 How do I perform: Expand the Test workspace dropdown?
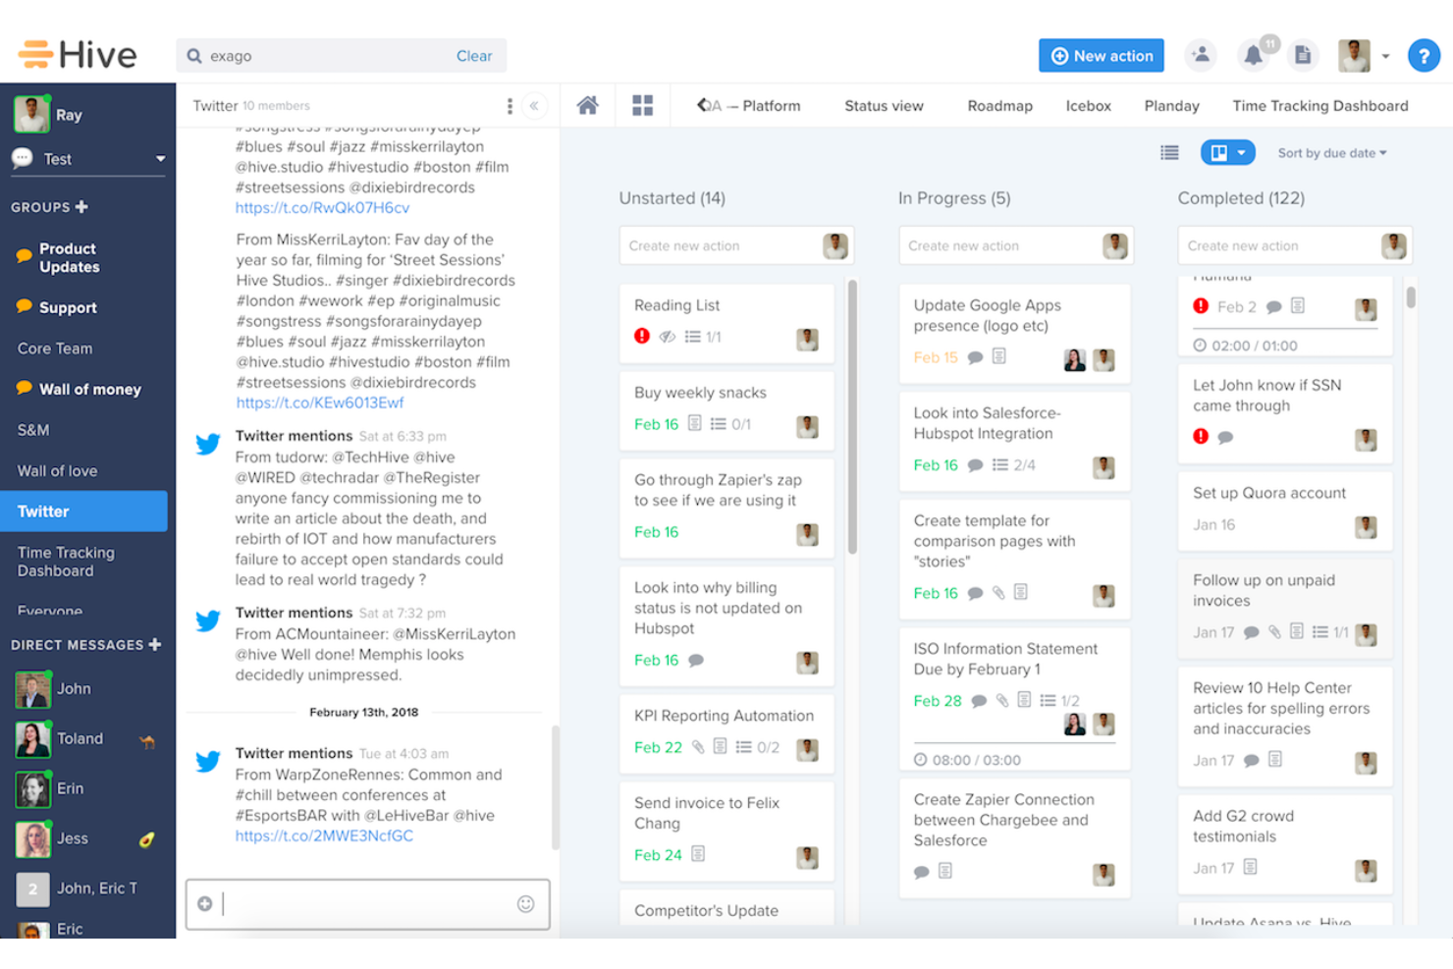click(x=160, y=159)
